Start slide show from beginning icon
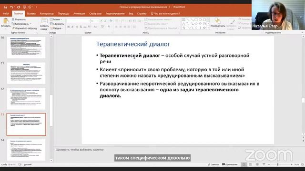Viewport: 305px width, 171px height. [24, 7]
